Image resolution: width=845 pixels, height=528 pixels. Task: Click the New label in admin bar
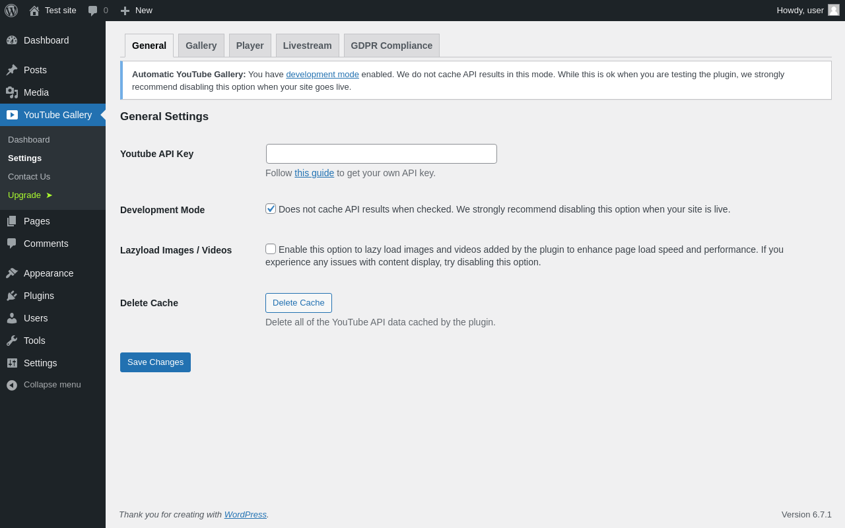click(144, 11)
